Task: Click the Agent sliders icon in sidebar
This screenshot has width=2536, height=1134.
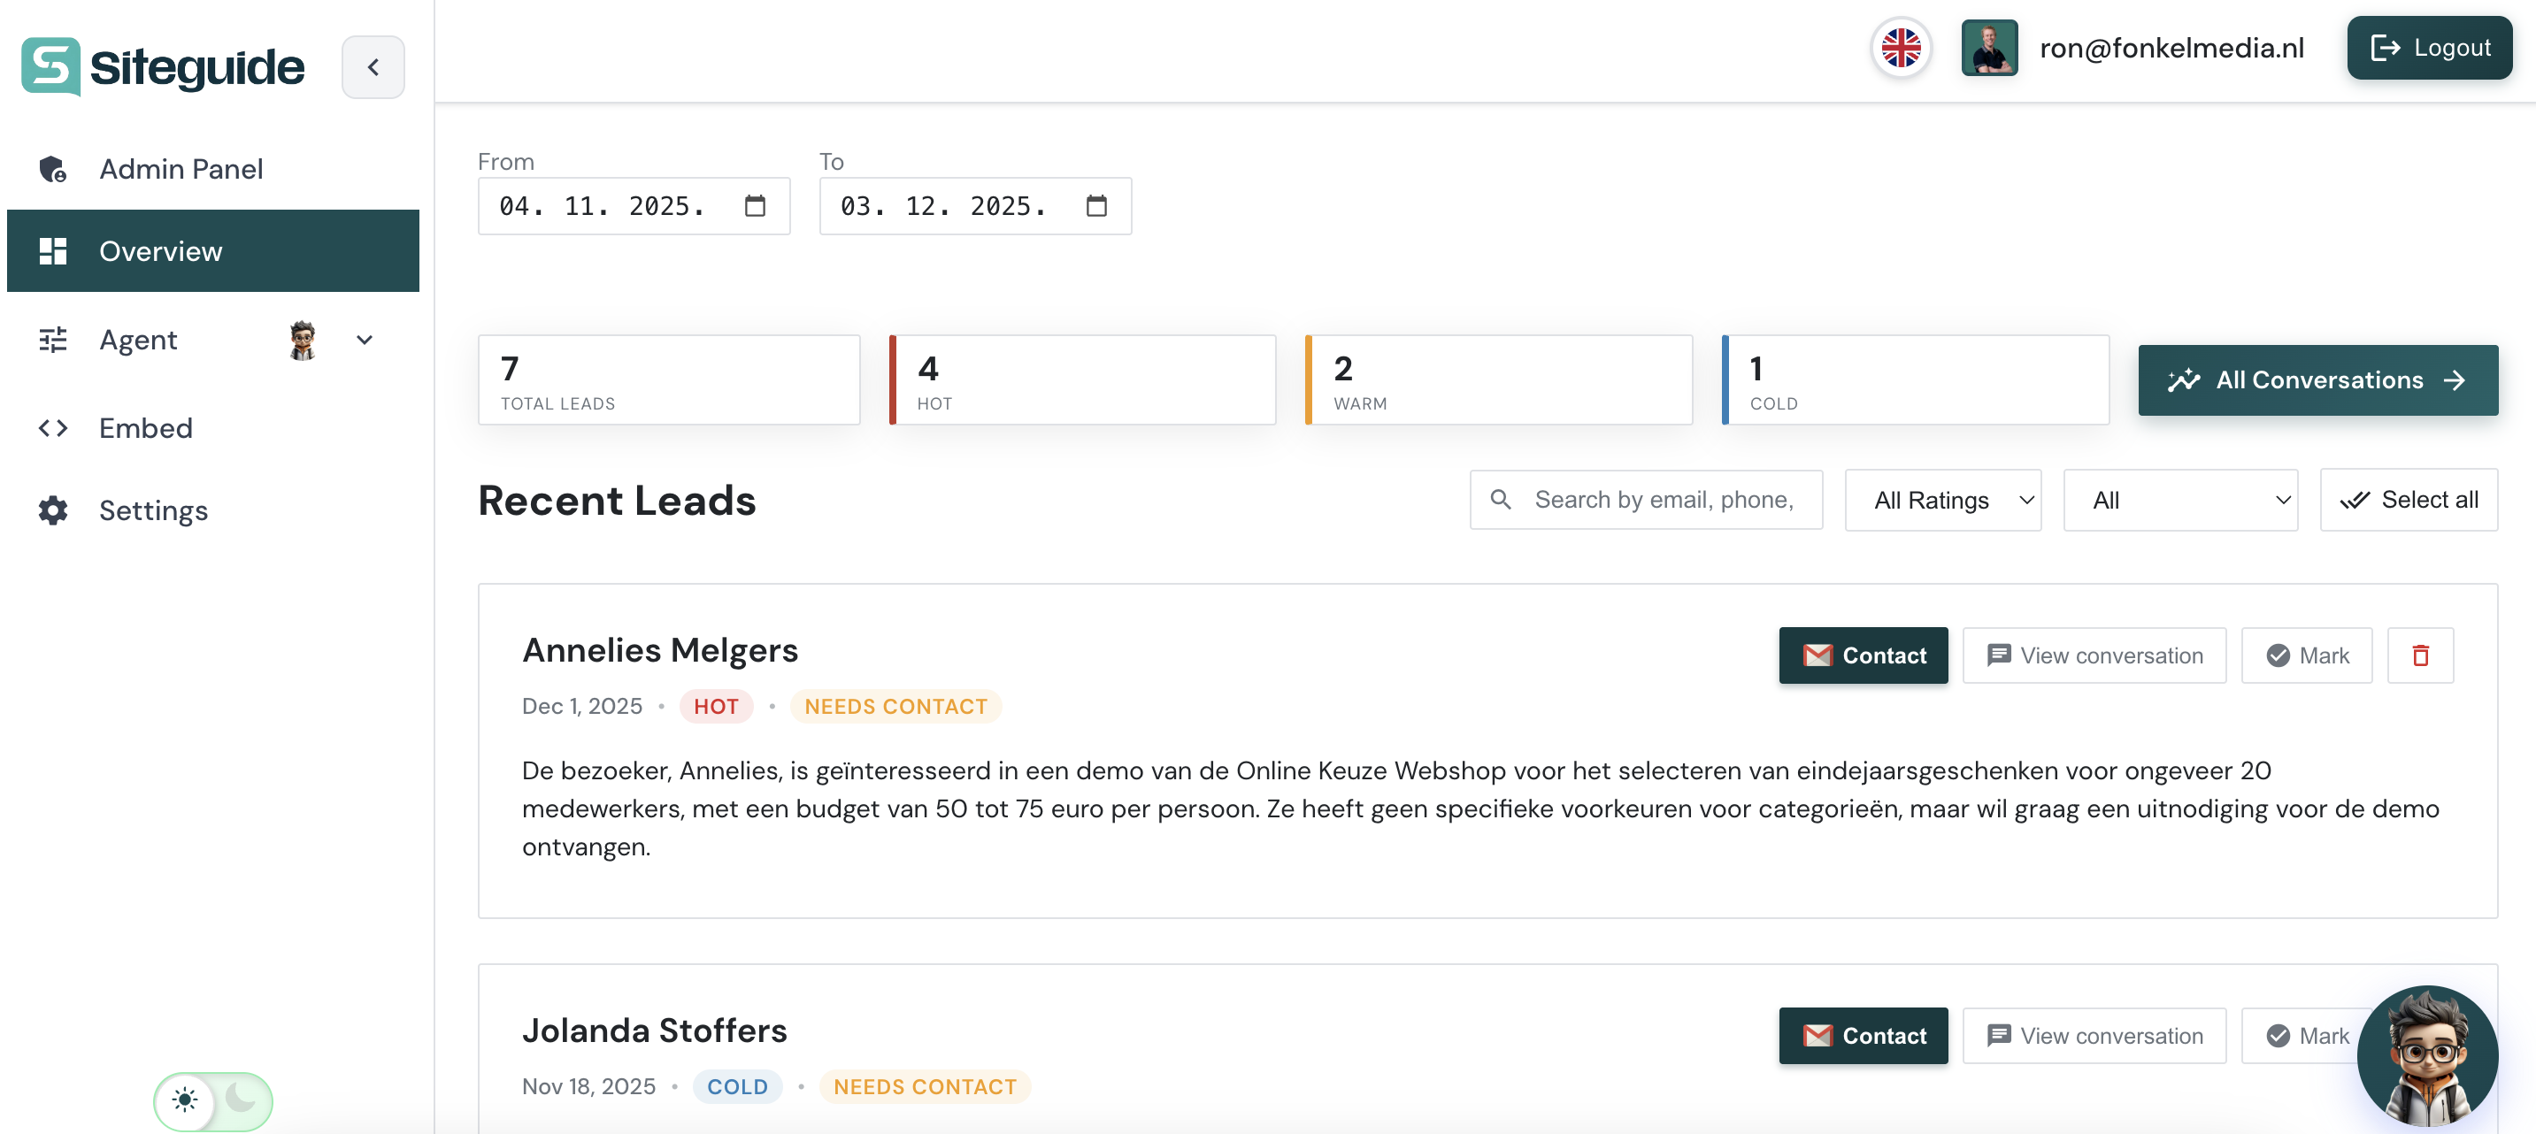Action: coord(52,340)
